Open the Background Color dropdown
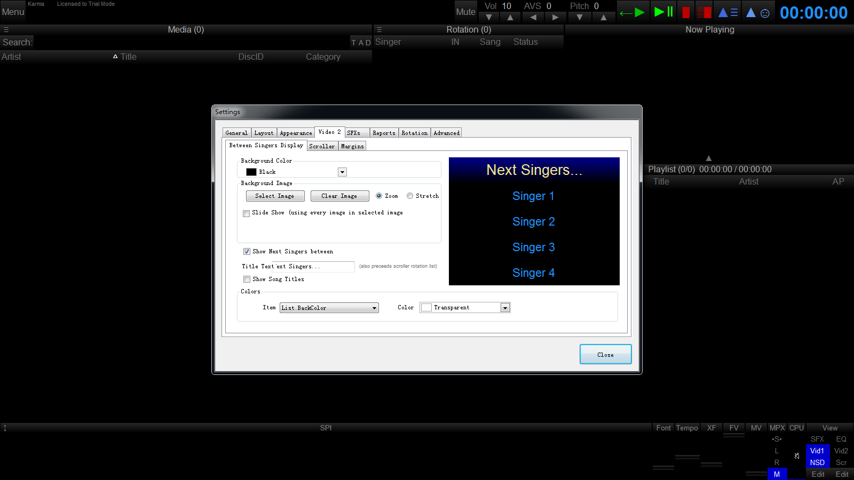The height and width of the screenshot is (480, 854). (x=342, y=172)
